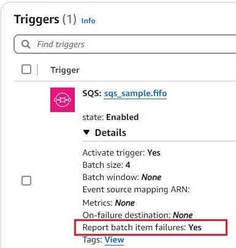The width and height of the screenshot is (236, 248).
Task: Click the 'state: Enabled' text
Action: tap(110, 117)
